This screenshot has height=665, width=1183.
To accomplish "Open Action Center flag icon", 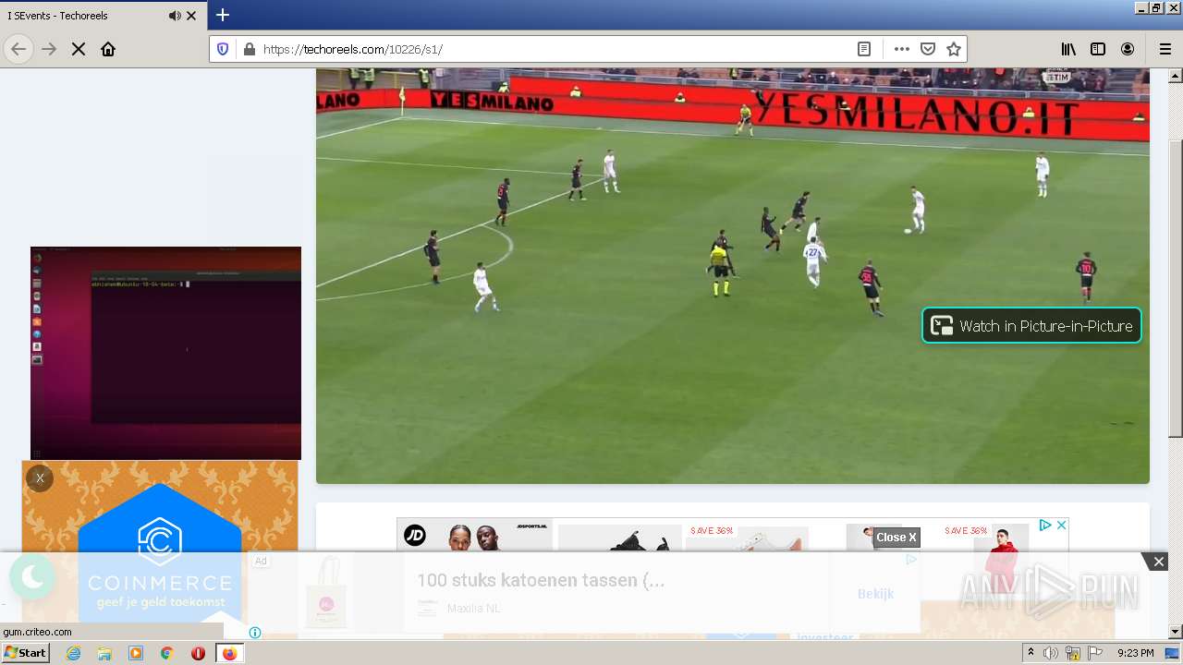I will pos(1095,653).
